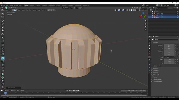
Task: Jump to the timeline start frame
Action: (69, 91)
